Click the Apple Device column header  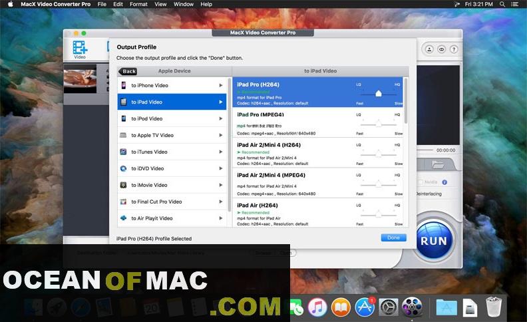[174, 71]
